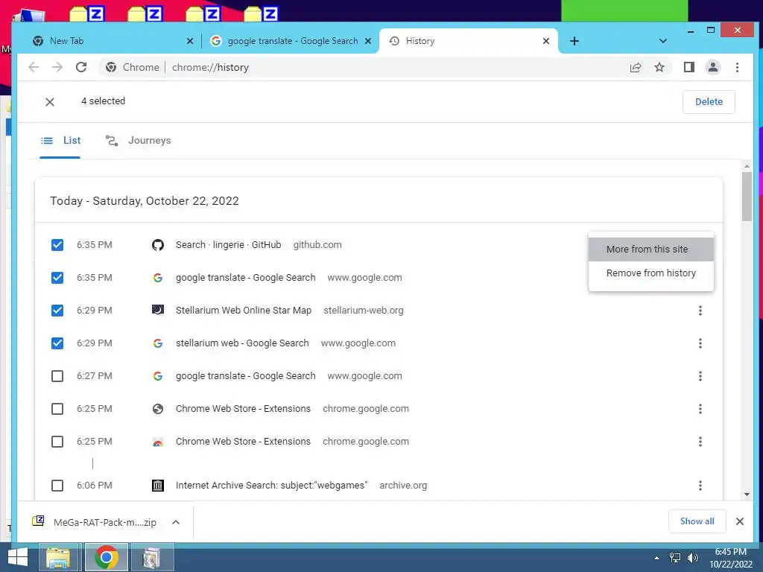Screen dimensions: 763x572
Task: Close the downloads bar
Action: pyautogui.click(x=740, y=521)
